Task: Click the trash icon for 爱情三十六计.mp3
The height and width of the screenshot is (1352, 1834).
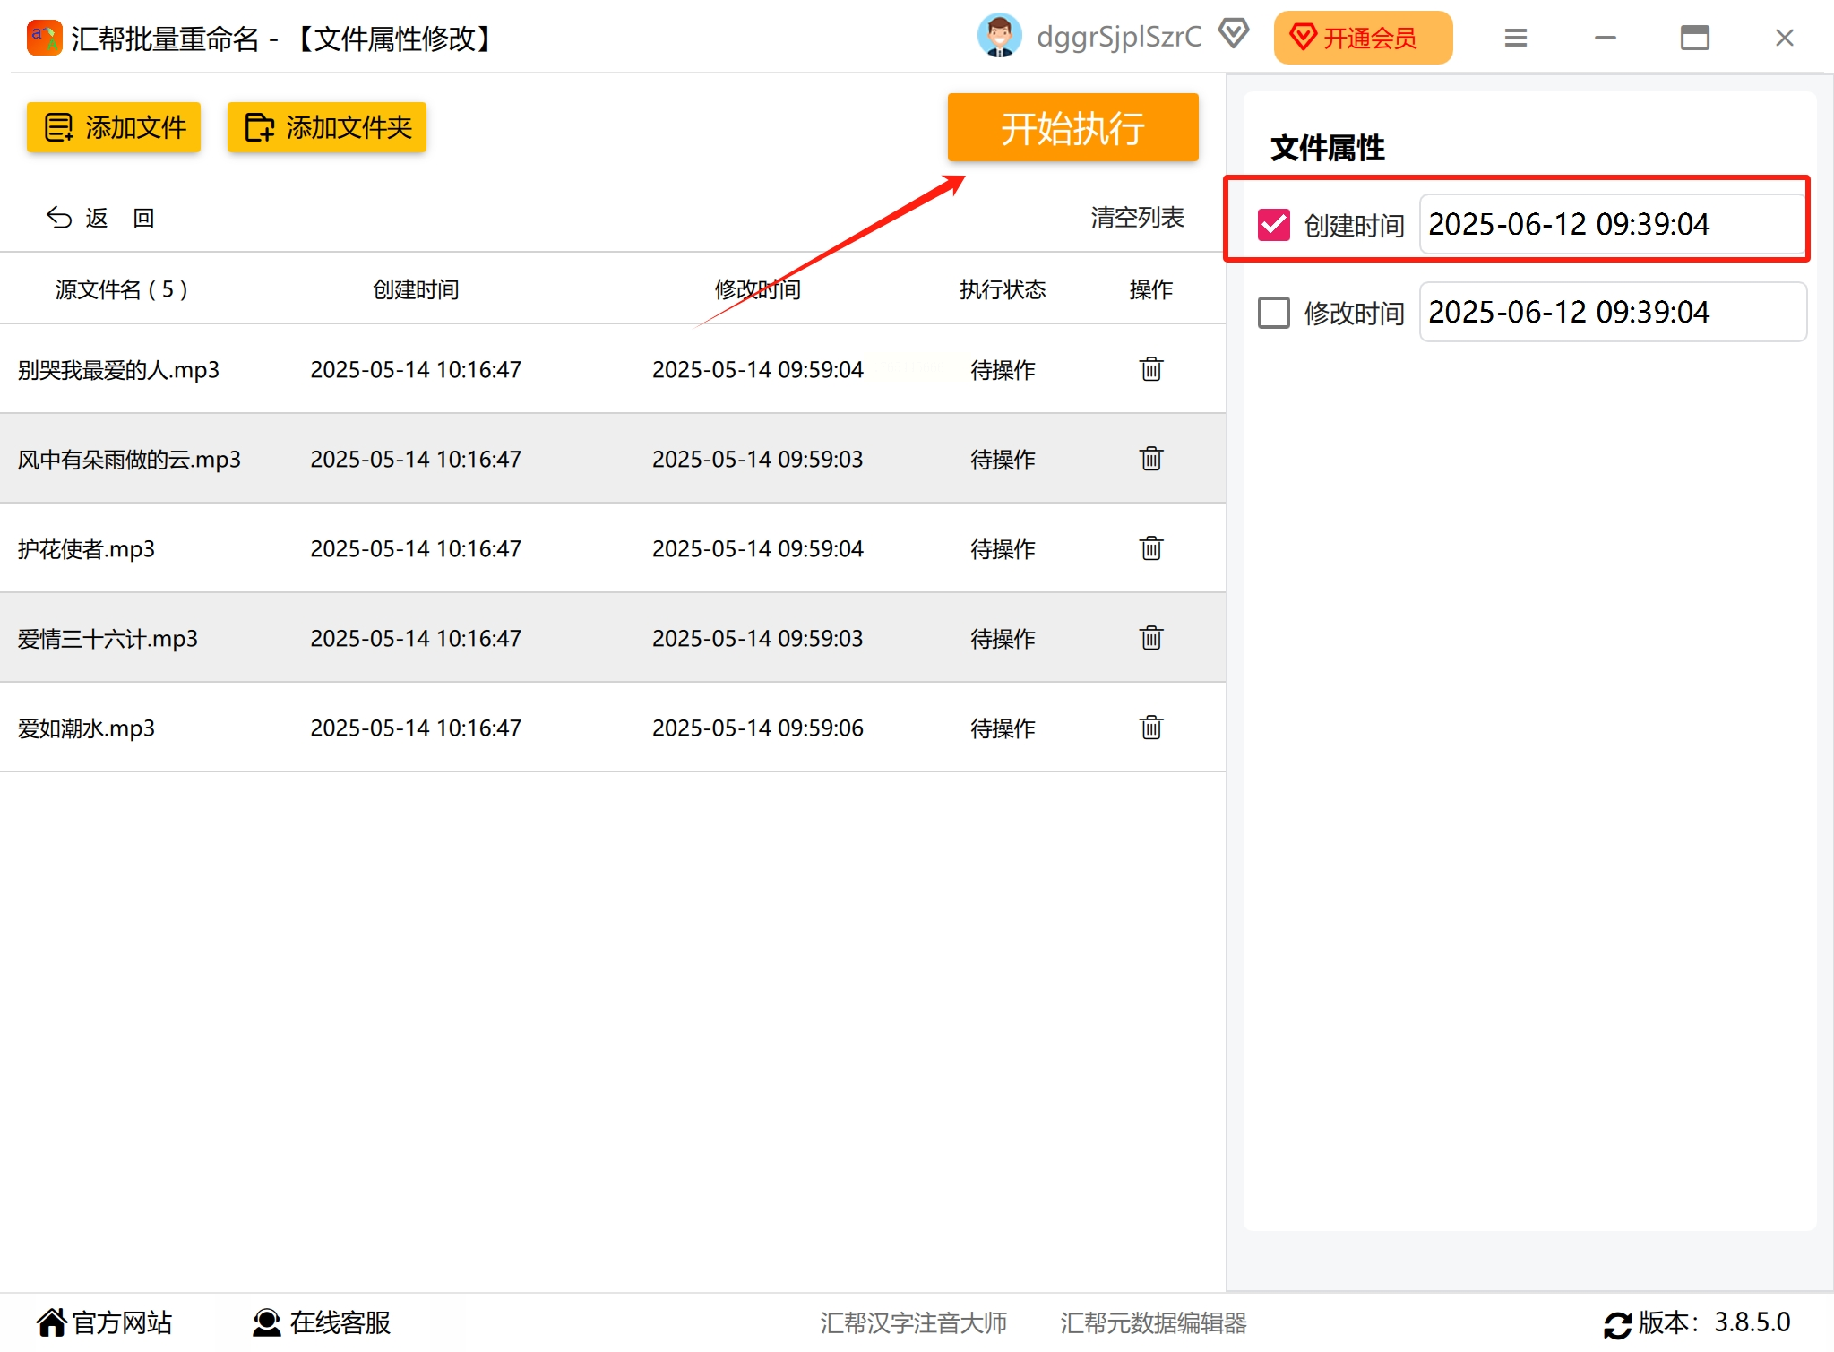Action: [1150, 638]
